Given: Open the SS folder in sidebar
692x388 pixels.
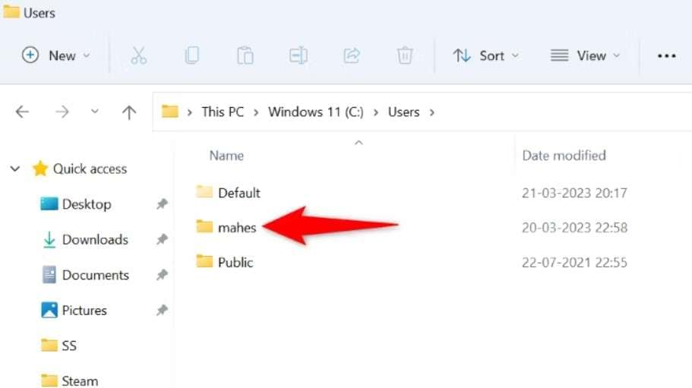Looking at the screenshot, I should (69, 345).
